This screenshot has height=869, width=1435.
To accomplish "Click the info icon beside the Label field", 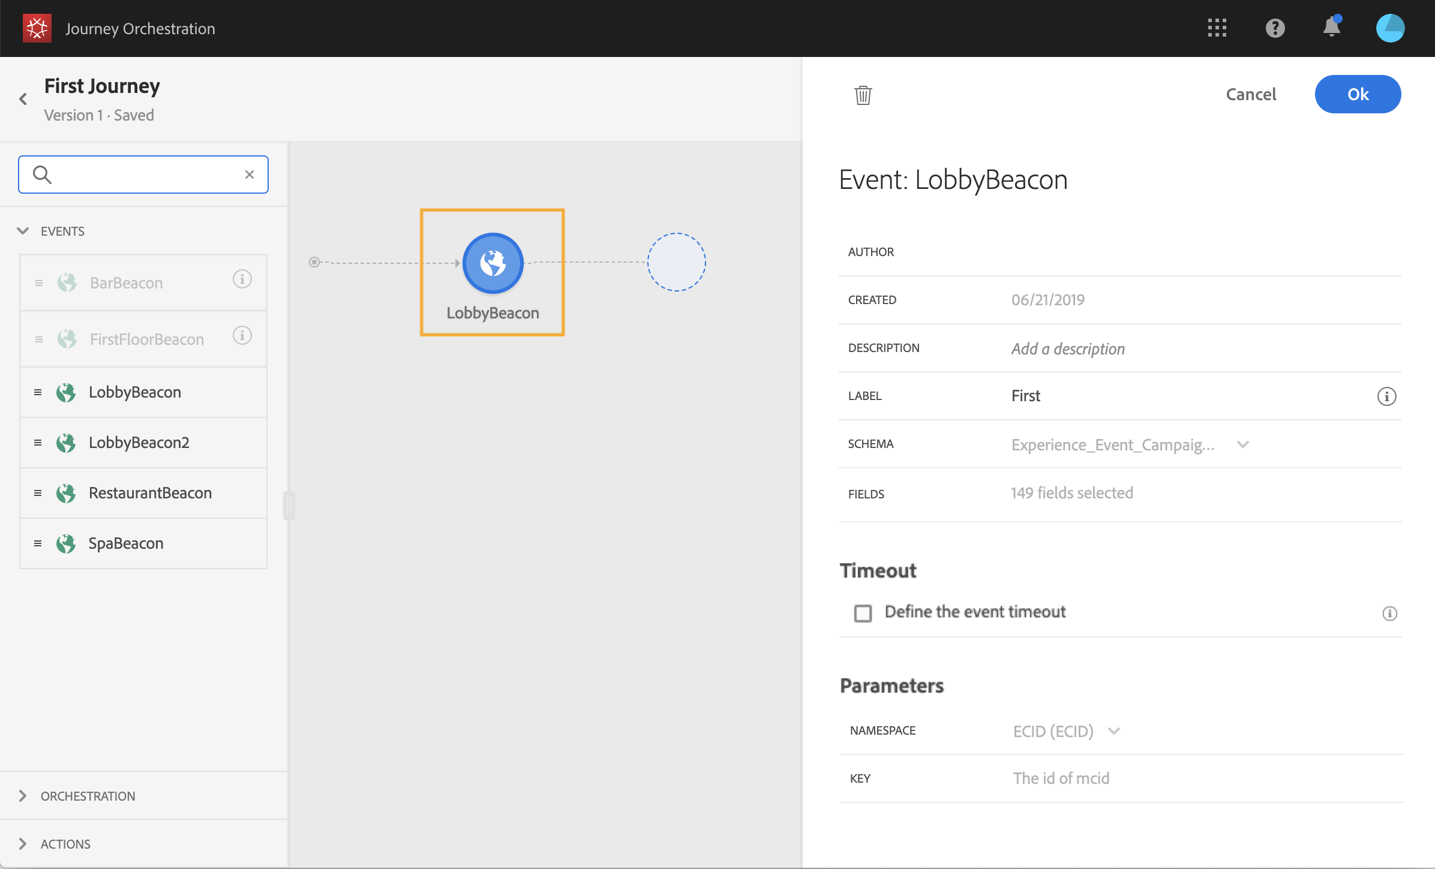I will pyautogui.click(x=1386, y=396).
